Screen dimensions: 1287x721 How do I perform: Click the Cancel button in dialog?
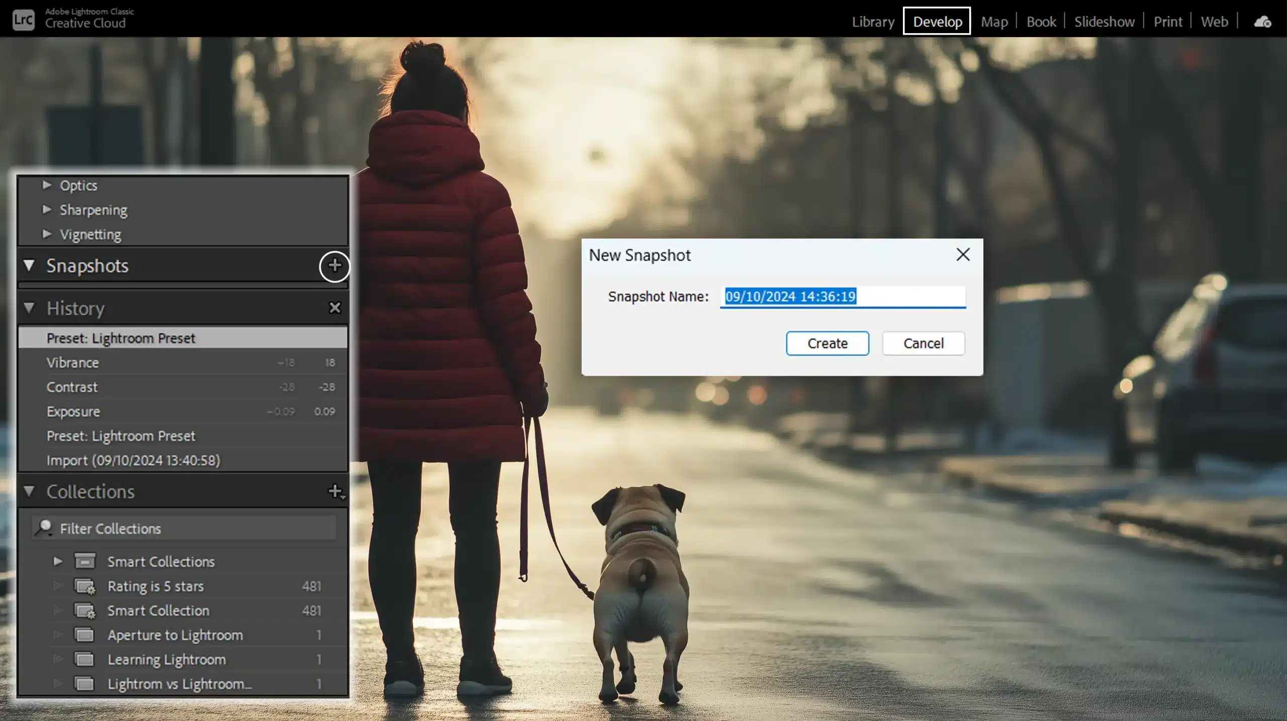tap(923, 343)
